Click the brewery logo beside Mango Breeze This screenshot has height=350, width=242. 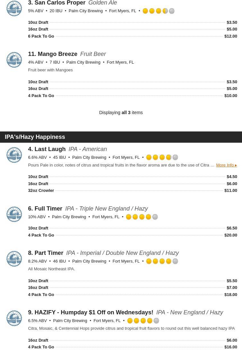[x=14, y=60]
